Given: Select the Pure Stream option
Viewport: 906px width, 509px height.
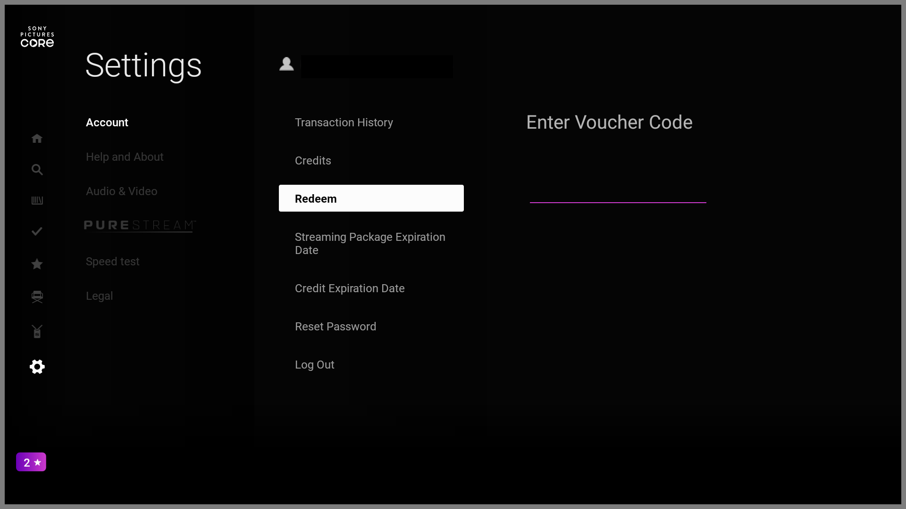Looking at the screenshot, I should pyautogui.click(x=140, y=226).
